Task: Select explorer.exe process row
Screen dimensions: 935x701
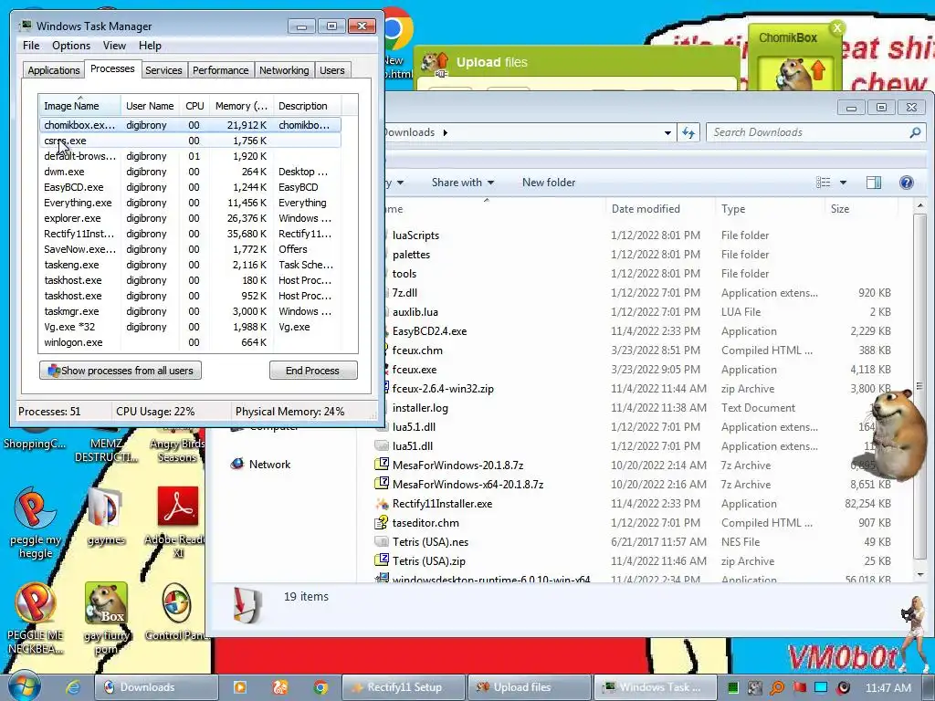Action: [190, 218]
